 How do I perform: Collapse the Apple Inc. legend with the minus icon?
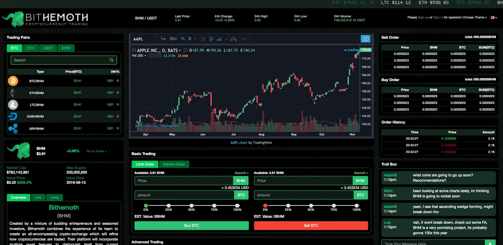pyautogui.click(x=134, y=50)
